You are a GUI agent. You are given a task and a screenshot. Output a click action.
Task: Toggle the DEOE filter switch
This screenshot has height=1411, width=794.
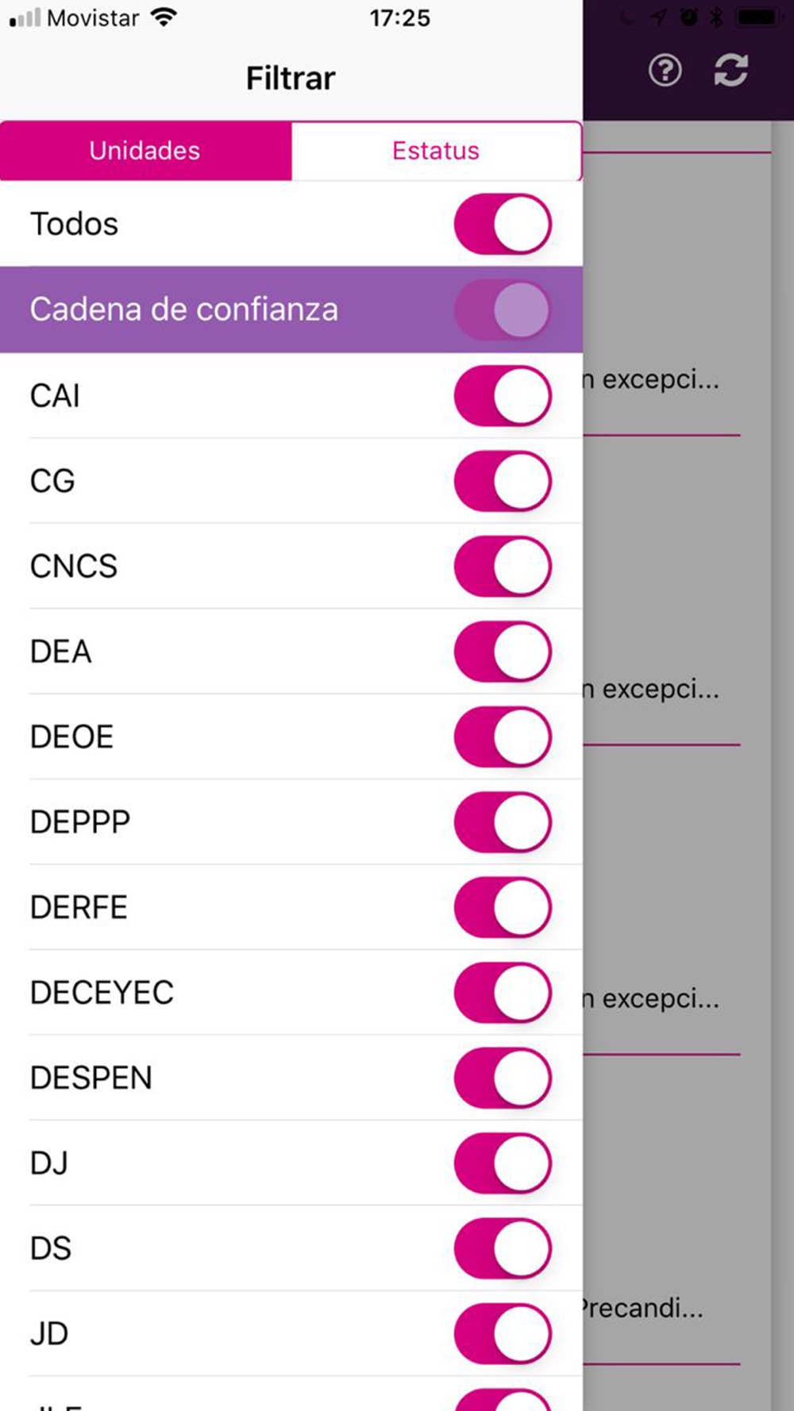503,736
